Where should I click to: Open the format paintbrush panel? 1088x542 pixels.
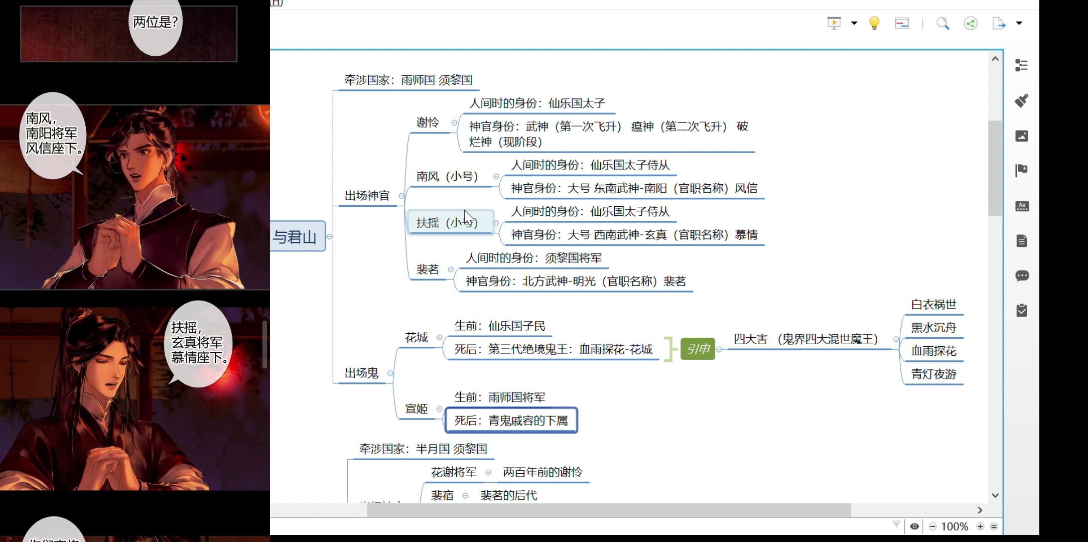pyautogui.click(x=1022, y=100)
